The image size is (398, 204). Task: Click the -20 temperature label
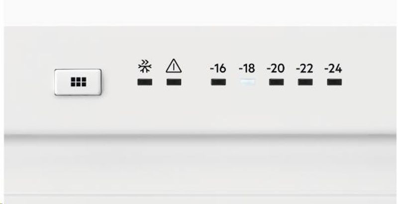276,68
